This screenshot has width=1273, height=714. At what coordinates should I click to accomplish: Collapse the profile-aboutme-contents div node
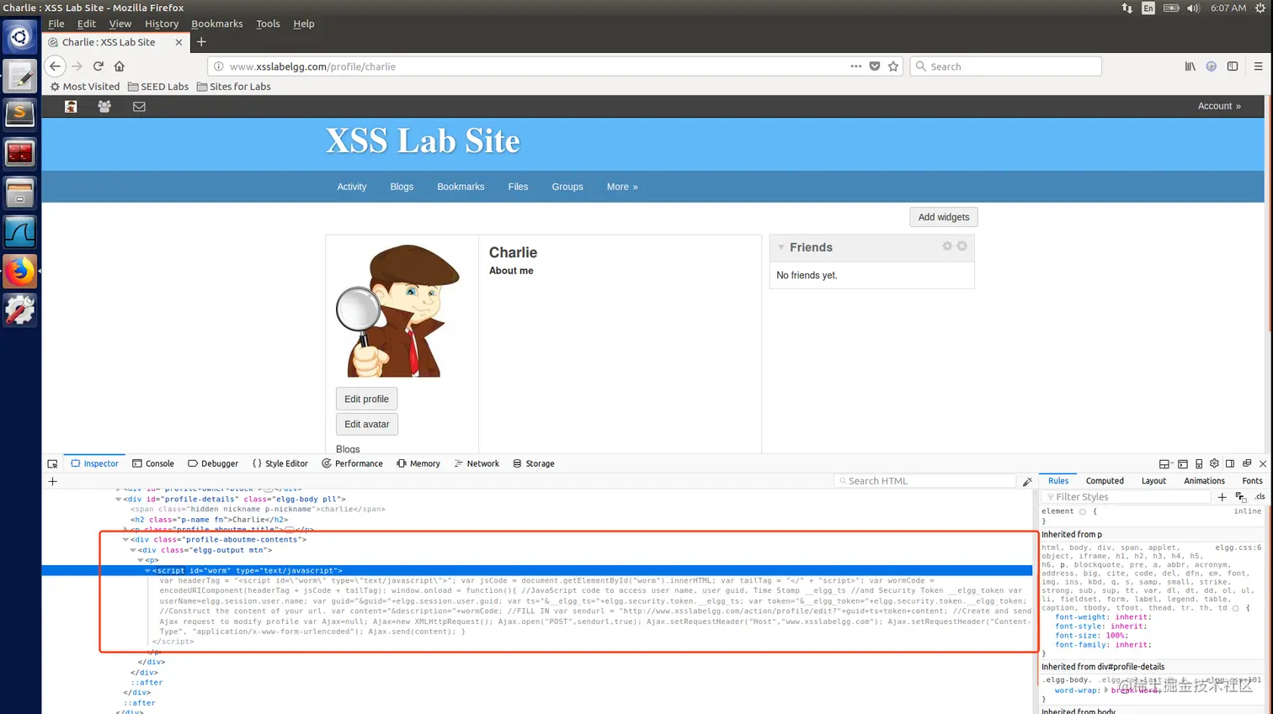pos(125,540)
